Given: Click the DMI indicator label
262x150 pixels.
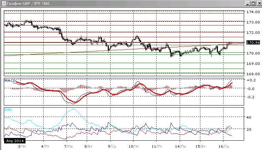Looking at the screenshot, I should [x=8, y=110].
